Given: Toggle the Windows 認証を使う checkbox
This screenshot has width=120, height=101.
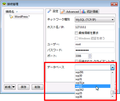Looking at the screenshot, I should coord(76,38).
